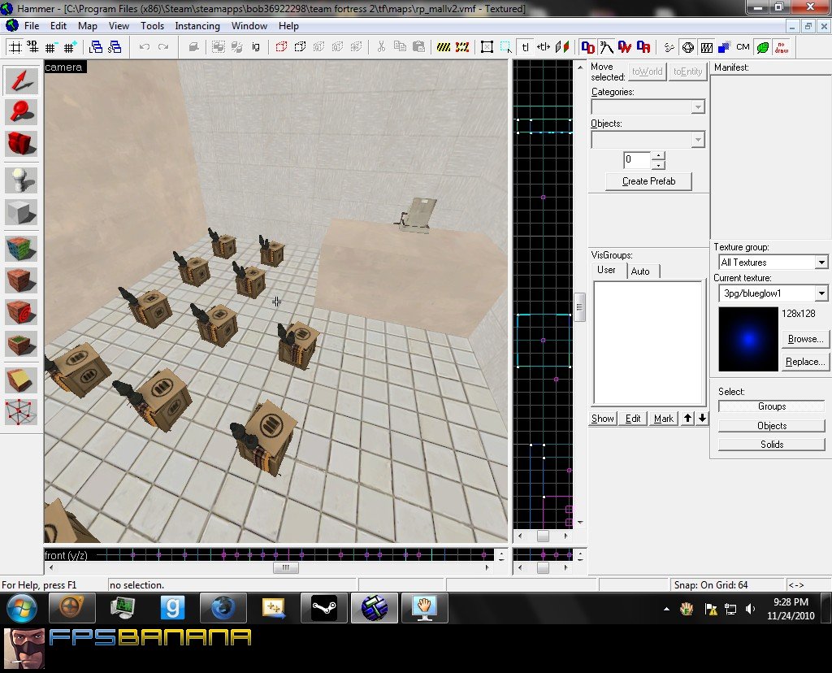832x673 pixels.
Task: Click the Steam icon in the taskbar
Action: 323,608
